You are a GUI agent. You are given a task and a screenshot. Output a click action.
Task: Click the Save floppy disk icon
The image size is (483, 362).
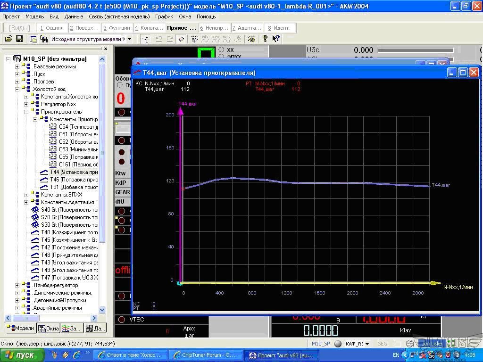19,39
